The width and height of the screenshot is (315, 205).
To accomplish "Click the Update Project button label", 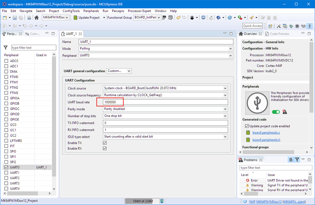I will pyautogui.click(x=89, y=18).
